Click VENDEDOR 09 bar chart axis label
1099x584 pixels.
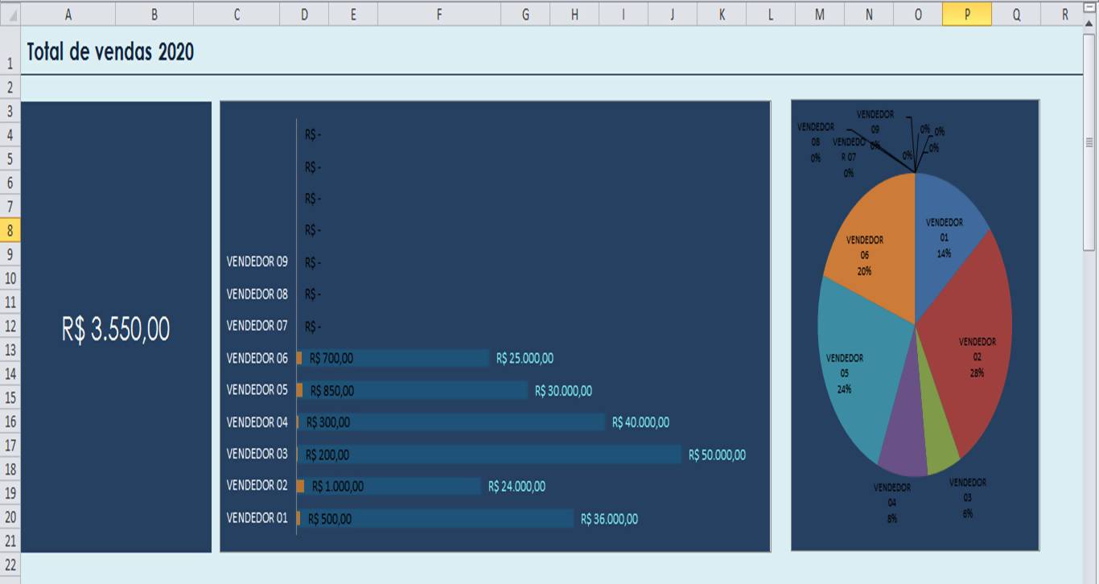pyautogui.click(x=257, y=262)
